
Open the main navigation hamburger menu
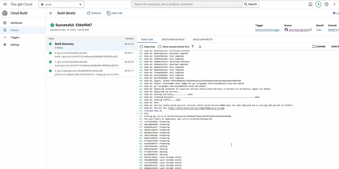click(x=5, y=4)
